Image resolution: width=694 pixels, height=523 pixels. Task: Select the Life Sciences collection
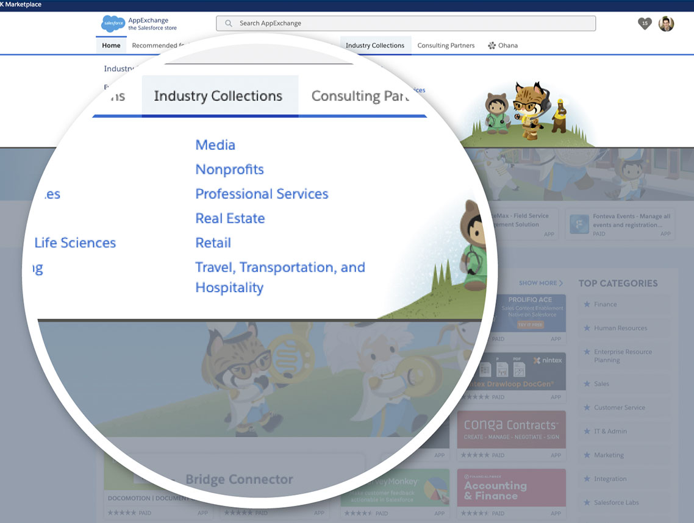click(75, 242)
